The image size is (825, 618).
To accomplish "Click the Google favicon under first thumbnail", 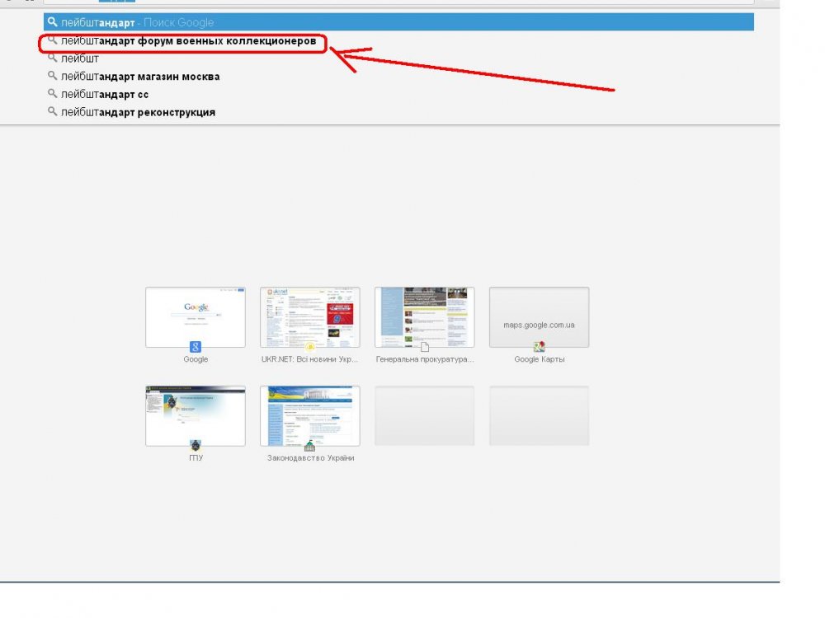I will pyautogui.click(x=196, y=347).
